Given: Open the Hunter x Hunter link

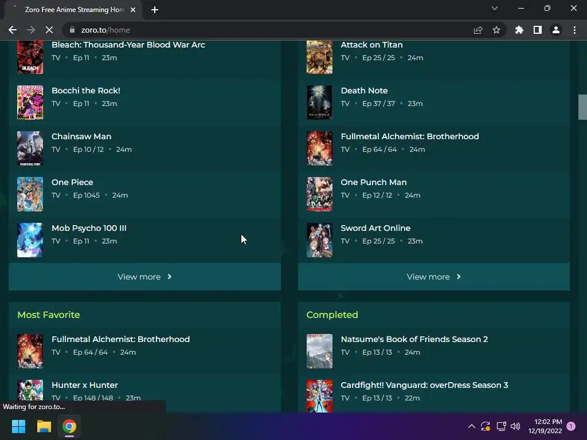Looking at the screenshot, I should coord(85,385).
